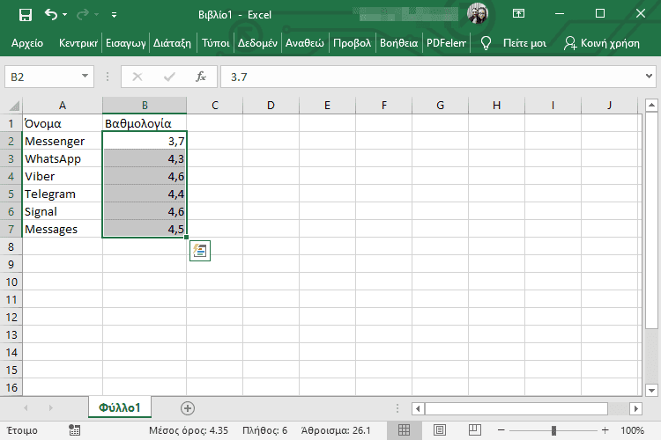Click the Βαθμολογία header cell
The image size is (661, 440).
145,123
